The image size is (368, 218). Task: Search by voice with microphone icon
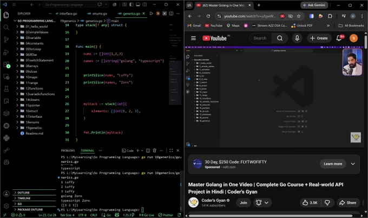[x=297, y=38]
